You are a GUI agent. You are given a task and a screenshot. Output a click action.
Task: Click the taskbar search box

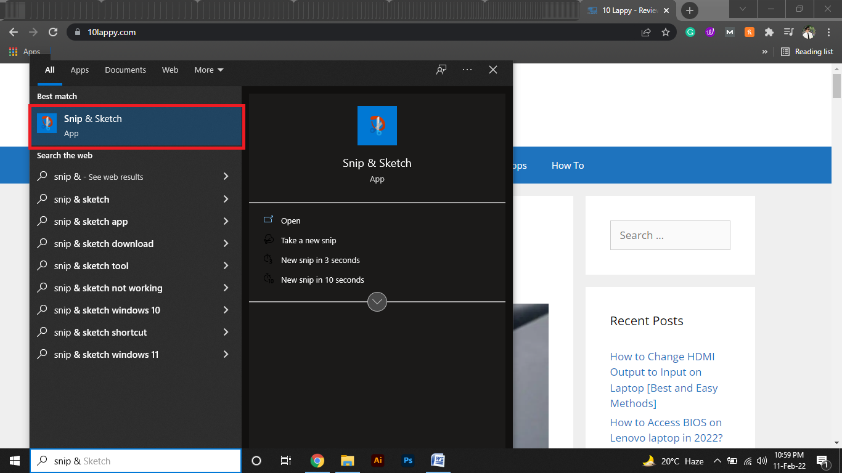[x=136, y=461]
